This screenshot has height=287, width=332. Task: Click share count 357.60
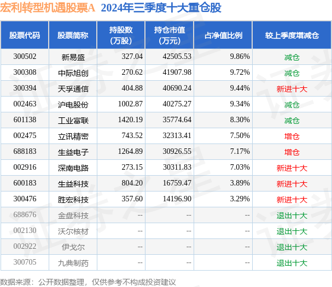[132, 199]
